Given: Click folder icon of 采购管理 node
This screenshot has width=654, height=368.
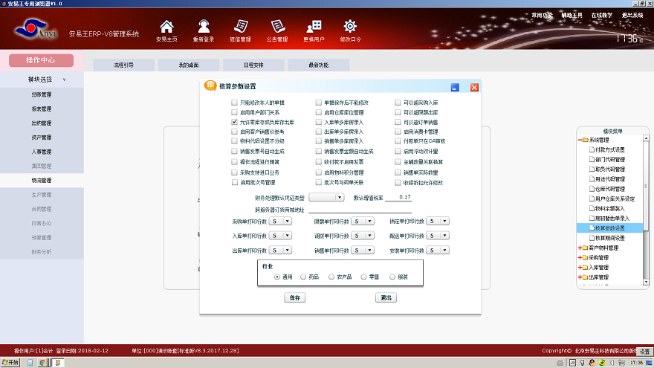Looking at the screenshot, I should (585, 257).
